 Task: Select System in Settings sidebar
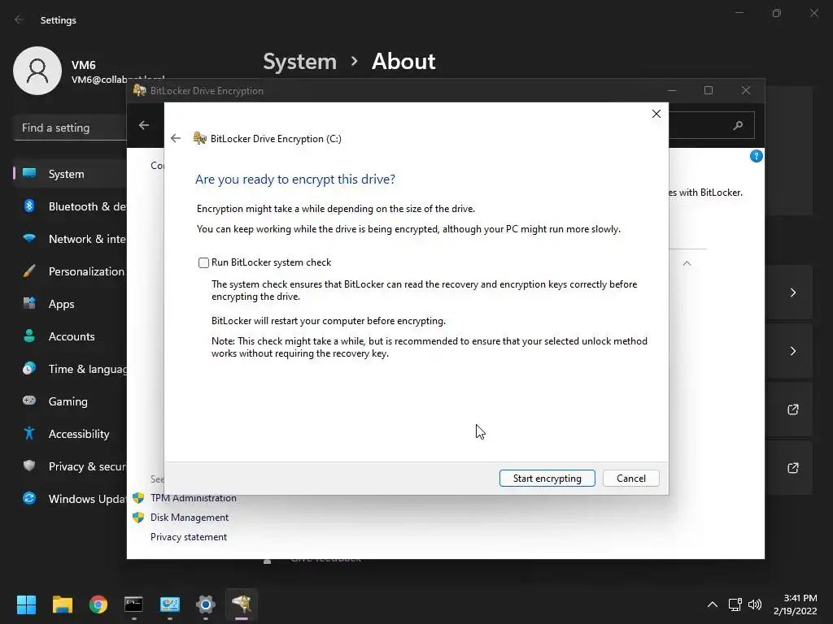click(x=70, y=174)
